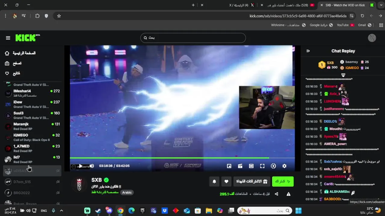Open site information icon in address bar
This screenshot has width=385, height=216.
[x=352, y=16]
